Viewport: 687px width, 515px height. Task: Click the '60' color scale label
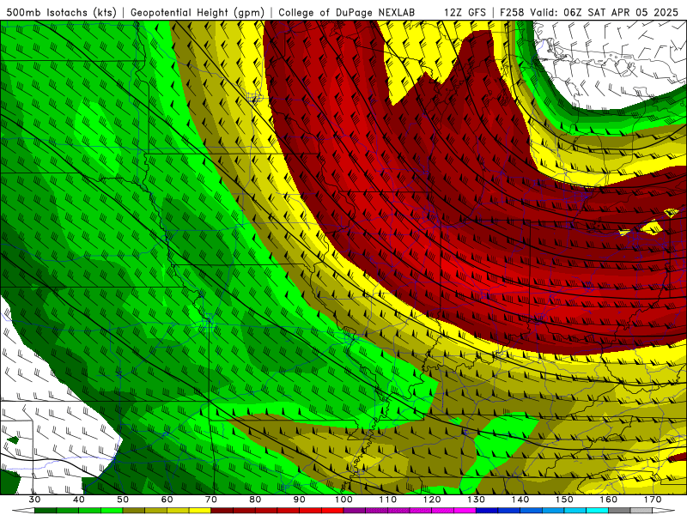click(167, 500)
